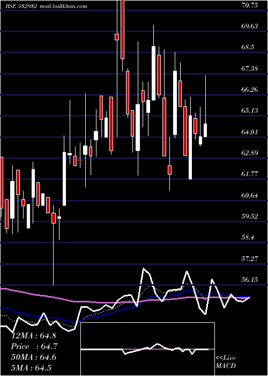Click the 56.15 price axis label

[x=250, y=279]
